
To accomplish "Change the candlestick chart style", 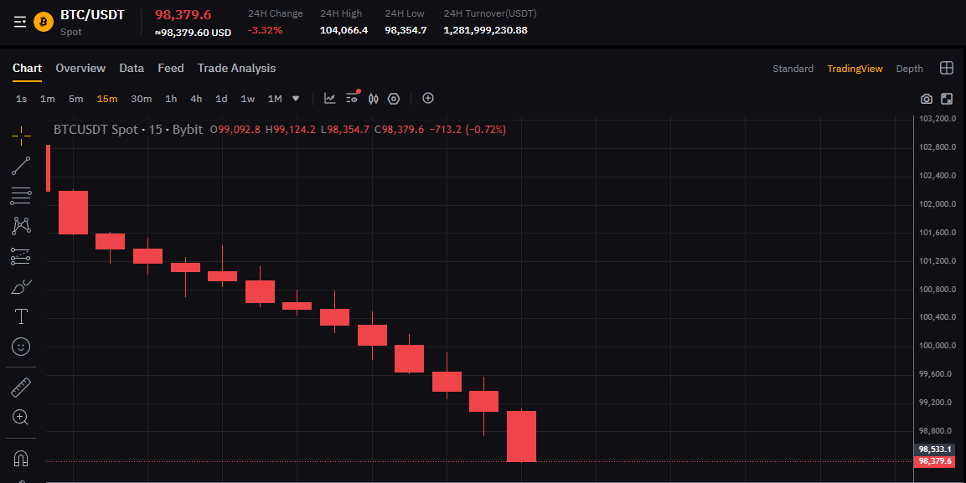I will tap(374, 99).
